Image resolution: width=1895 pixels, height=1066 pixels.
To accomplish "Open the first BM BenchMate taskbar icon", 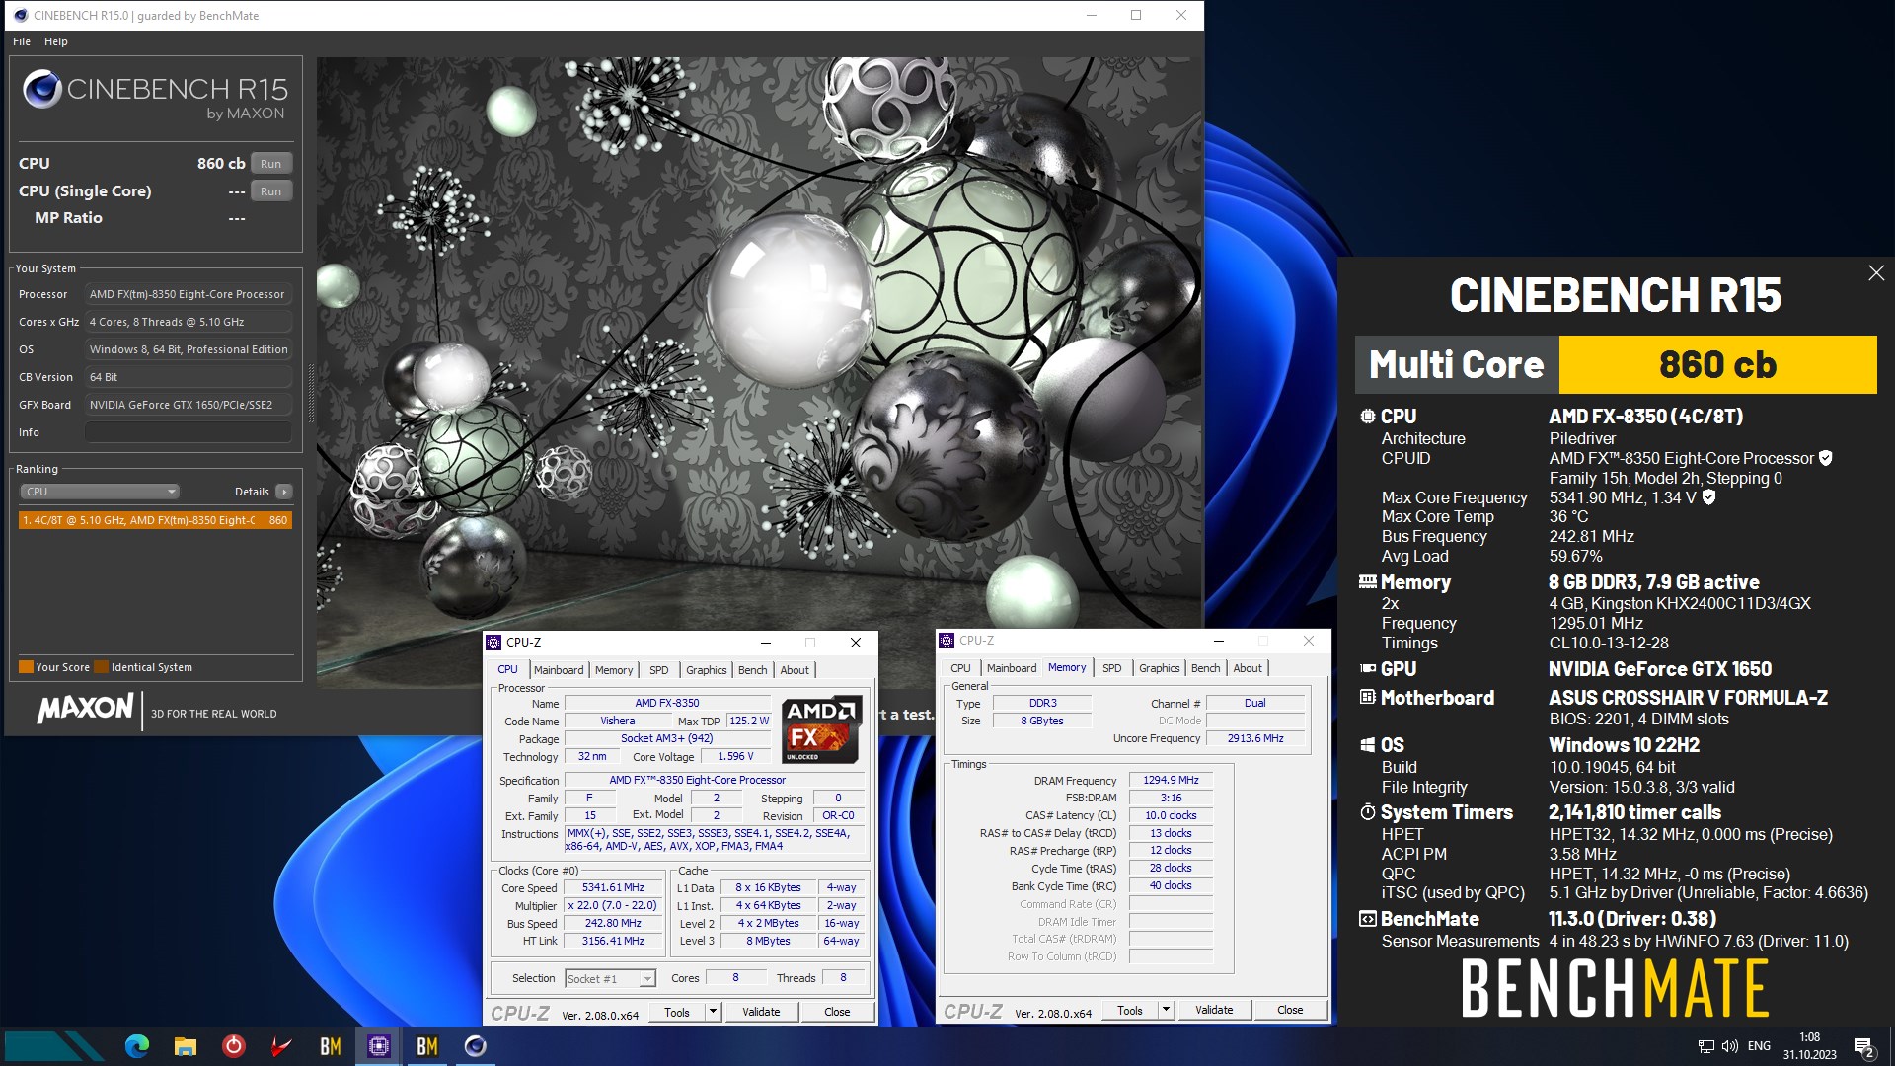I will pos(331,1046).
